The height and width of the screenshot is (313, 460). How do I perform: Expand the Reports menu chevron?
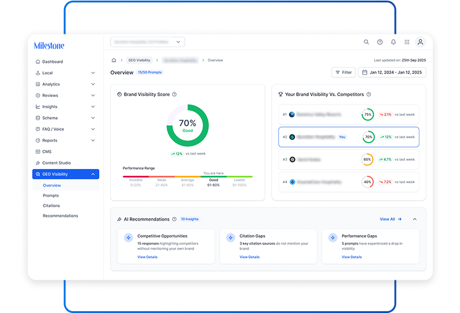coord(93,141)
